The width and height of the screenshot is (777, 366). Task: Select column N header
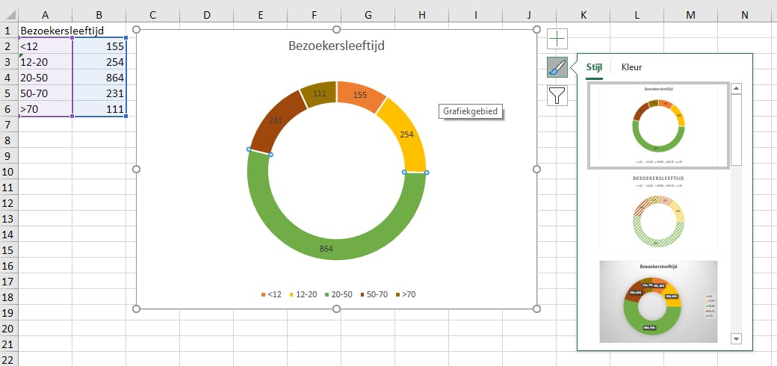pyautogui.click(x=745, y=16)
